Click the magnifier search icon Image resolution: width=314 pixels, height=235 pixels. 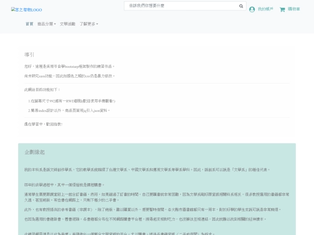tap(241, 6)
